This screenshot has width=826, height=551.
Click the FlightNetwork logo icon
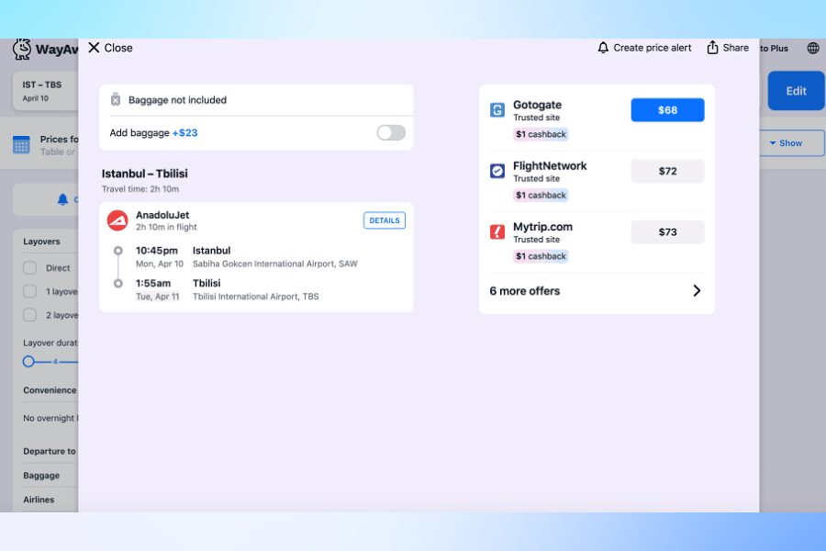[497, 171]
